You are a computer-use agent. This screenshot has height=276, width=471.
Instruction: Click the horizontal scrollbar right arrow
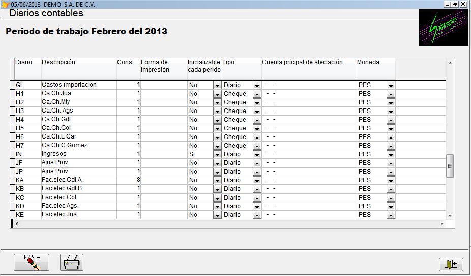click(442, 224)
